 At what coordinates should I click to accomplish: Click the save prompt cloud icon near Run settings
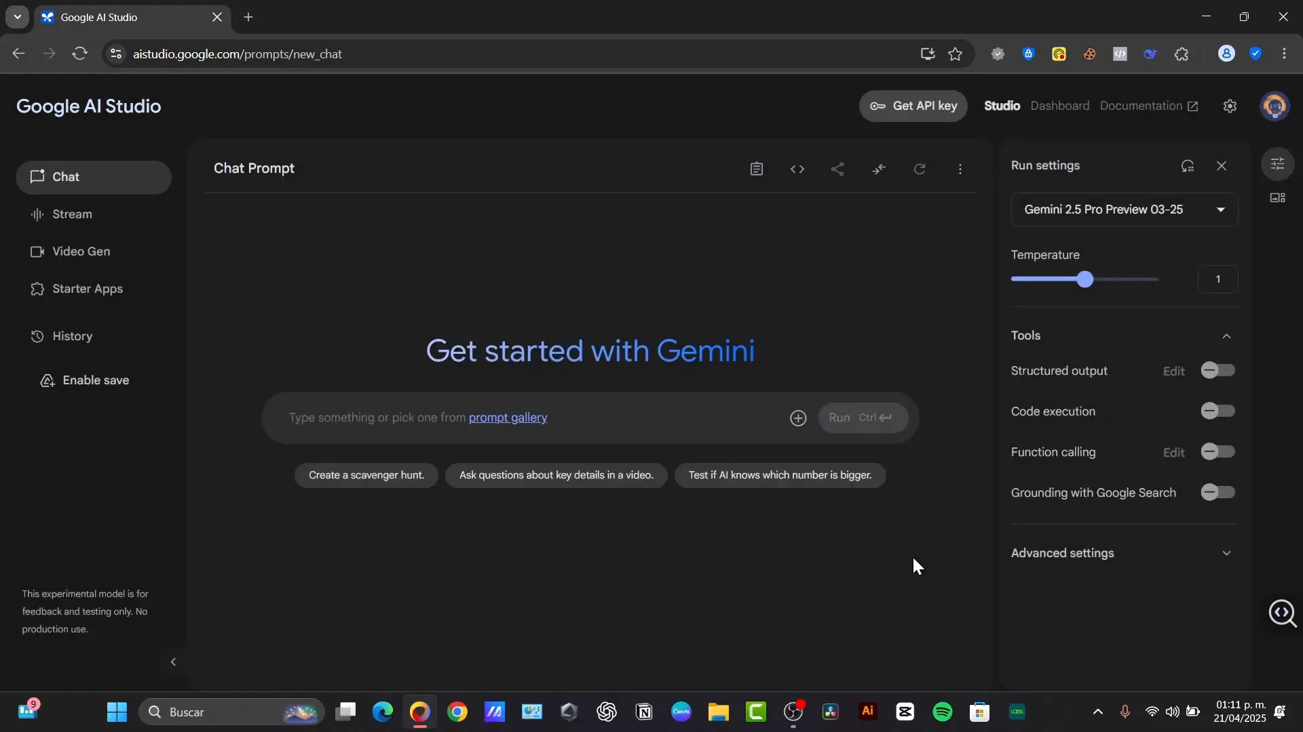pyautogui.click(x=1188, y=165)
